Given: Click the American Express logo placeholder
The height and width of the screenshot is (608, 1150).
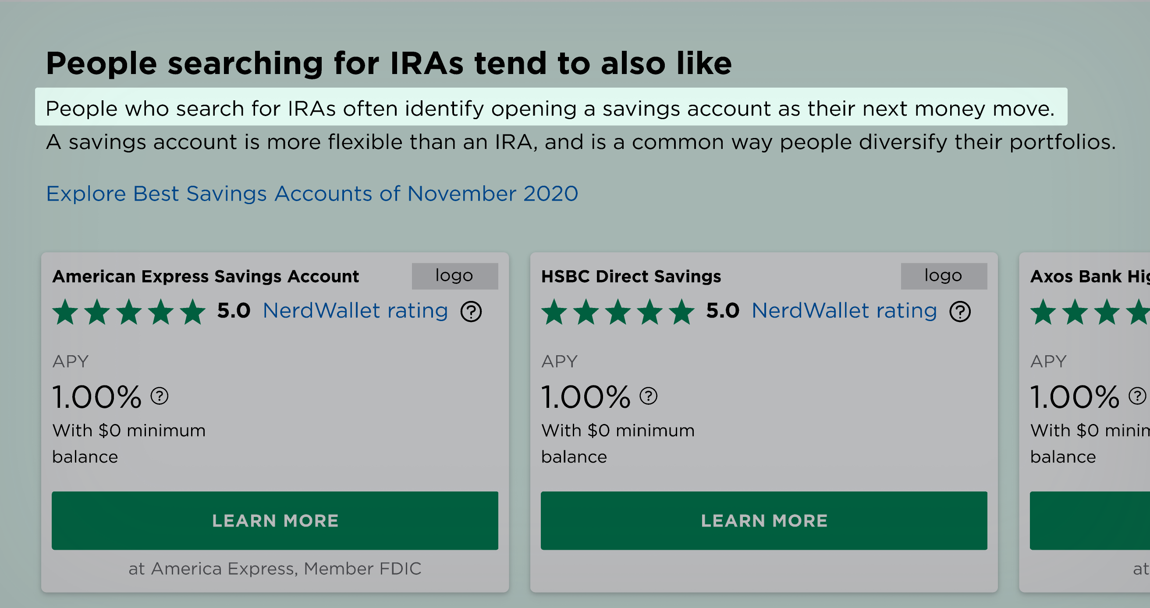Looking at the screenshot, I should pyautogui.click(x=454, y=276).
